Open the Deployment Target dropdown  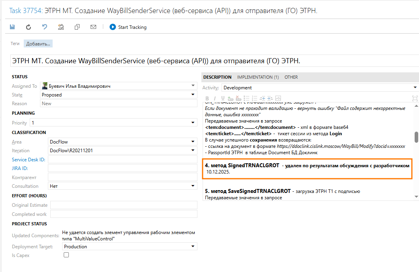(x=193, y=246)
